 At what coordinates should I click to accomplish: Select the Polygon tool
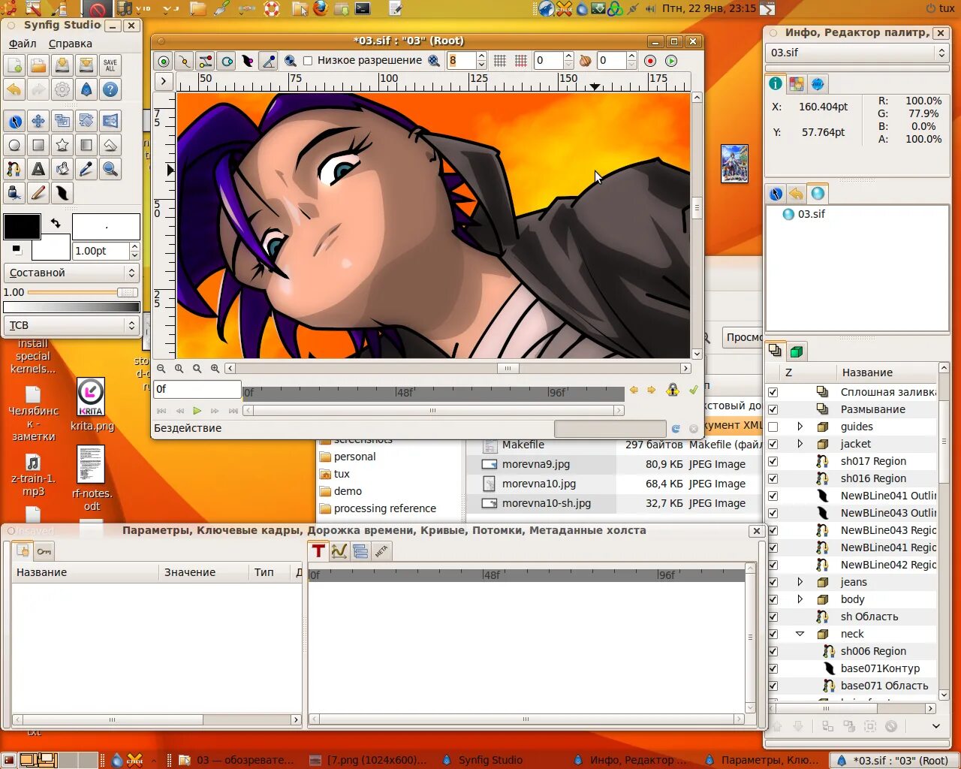coord(110,145)
